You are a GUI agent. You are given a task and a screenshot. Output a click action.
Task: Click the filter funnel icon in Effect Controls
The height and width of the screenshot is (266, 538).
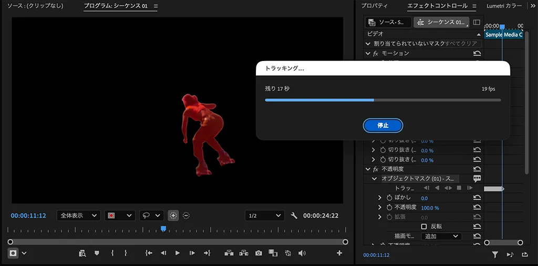495,254
